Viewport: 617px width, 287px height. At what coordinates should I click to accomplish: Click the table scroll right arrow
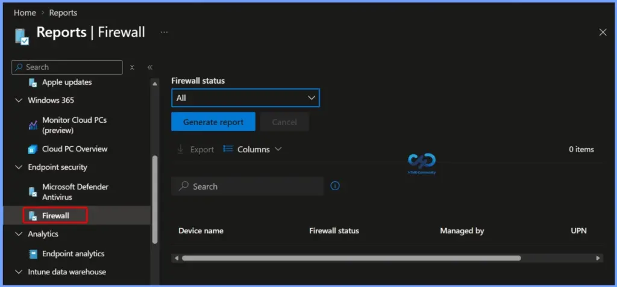[598, 258]
